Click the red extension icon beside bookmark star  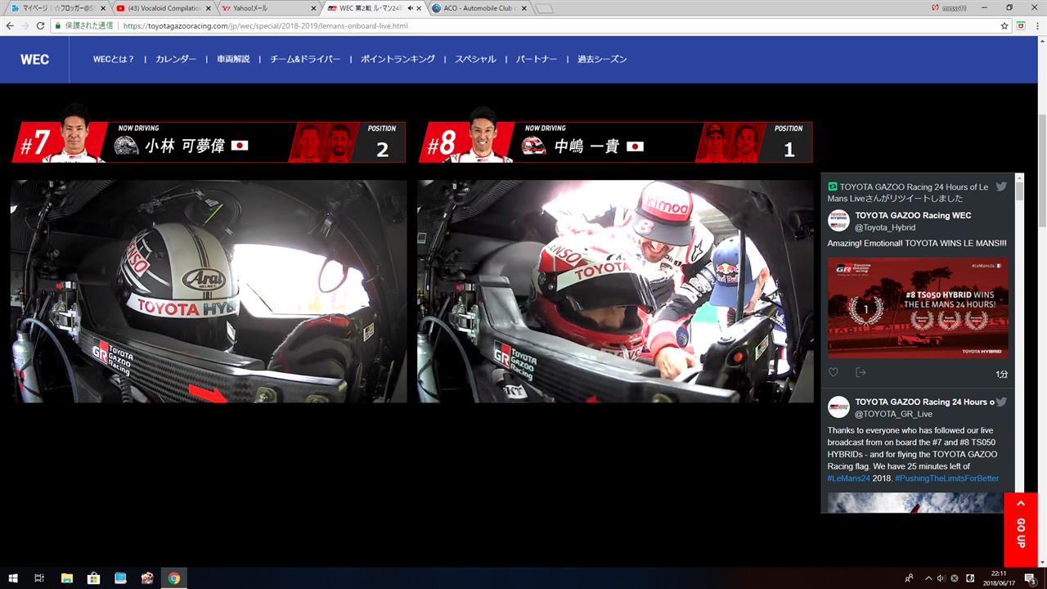(1021, 25)
